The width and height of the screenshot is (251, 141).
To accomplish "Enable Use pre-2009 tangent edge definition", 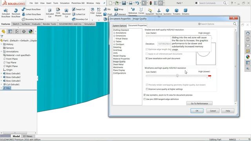I will coord(145,99).
